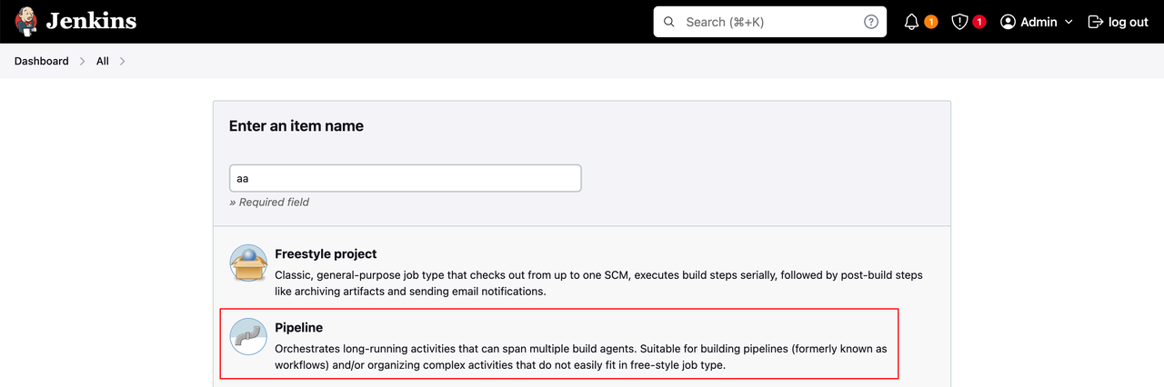The width and height of the screenshot is (1164, 387).
Task: Click the magnifying glass search icon
Action: point(670,22)
